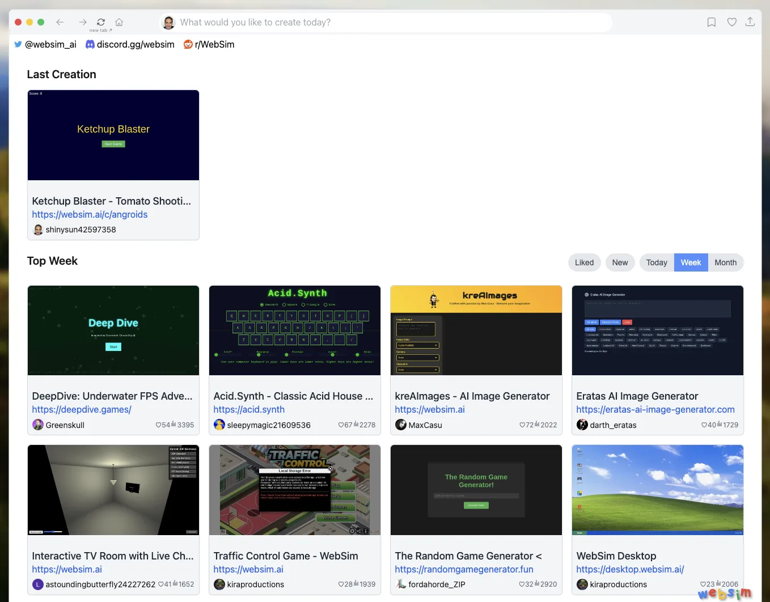Open the Reddit r/WebSim icon
The image size is (770, 602).
click(188, 44)
